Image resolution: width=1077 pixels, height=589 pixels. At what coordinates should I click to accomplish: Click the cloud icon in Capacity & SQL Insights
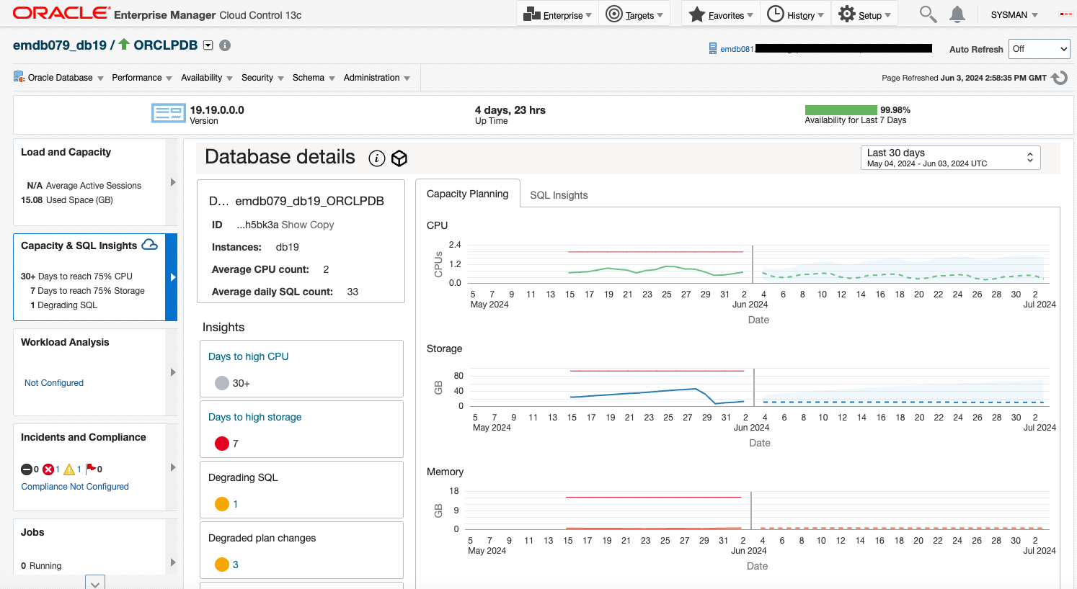150,245
